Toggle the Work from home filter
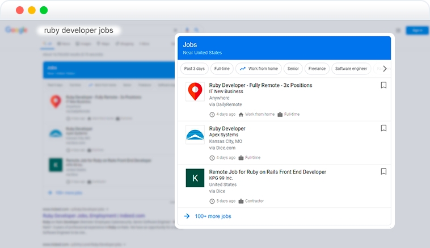 point(259,69)
